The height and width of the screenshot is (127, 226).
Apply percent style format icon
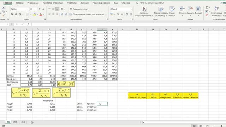[x=118, y=14]
